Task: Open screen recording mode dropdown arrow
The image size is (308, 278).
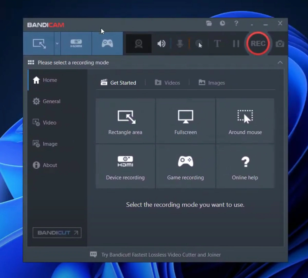Action: (57, 44)
